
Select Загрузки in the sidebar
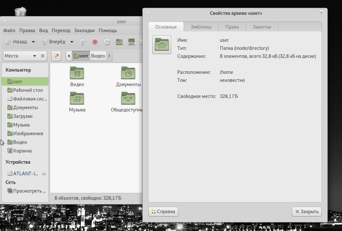point(23,116)
